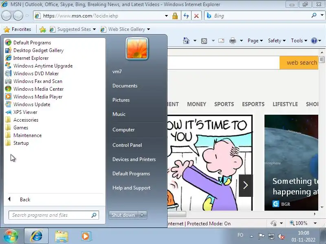The height and width of the screenshot is (244, 326).
Task: Open the Safety menu
Action: point(277,41)
